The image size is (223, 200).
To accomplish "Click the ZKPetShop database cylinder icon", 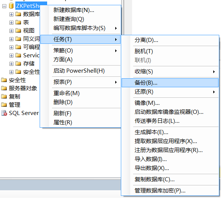I will tap(11, 6).
